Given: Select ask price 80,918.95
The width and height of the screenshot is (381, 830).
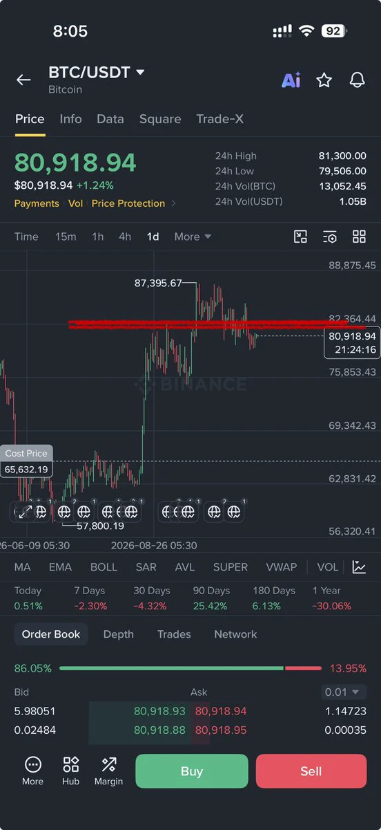Looking at the screenshot, I should (221, 730).
